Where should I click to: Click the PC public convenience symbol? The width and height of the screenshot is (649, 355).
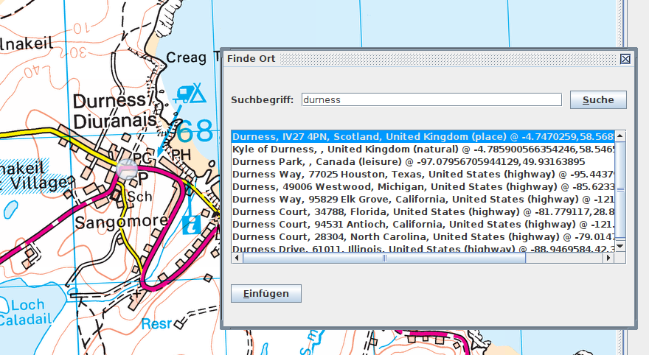coord(142,158)
